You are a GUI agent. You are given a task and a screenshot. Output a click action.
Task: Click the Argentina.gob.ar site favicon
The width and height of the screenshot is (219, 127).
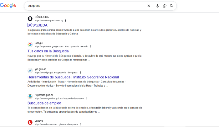[x=30, y=96]
